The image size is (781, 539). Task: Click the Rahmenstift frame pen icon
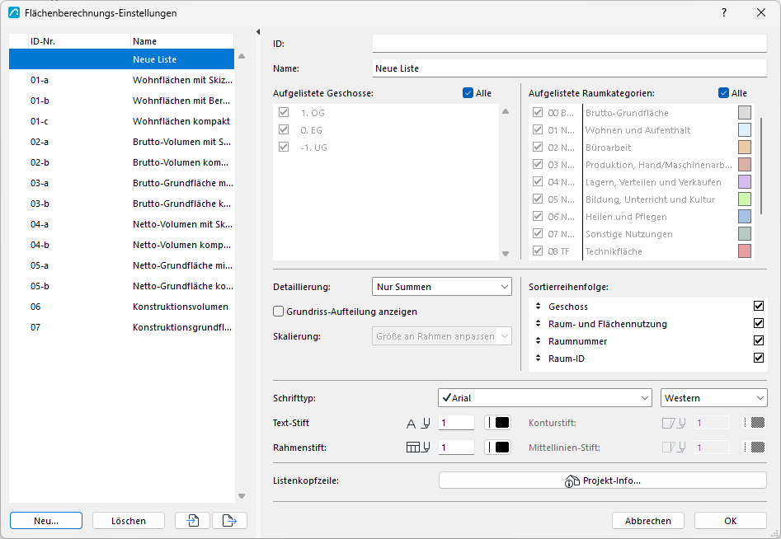coord(418,448)
